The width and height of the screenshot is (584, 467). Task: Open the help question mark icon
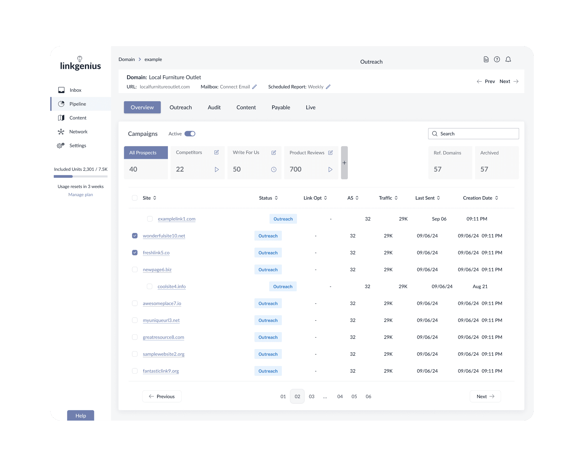[497, 59]
